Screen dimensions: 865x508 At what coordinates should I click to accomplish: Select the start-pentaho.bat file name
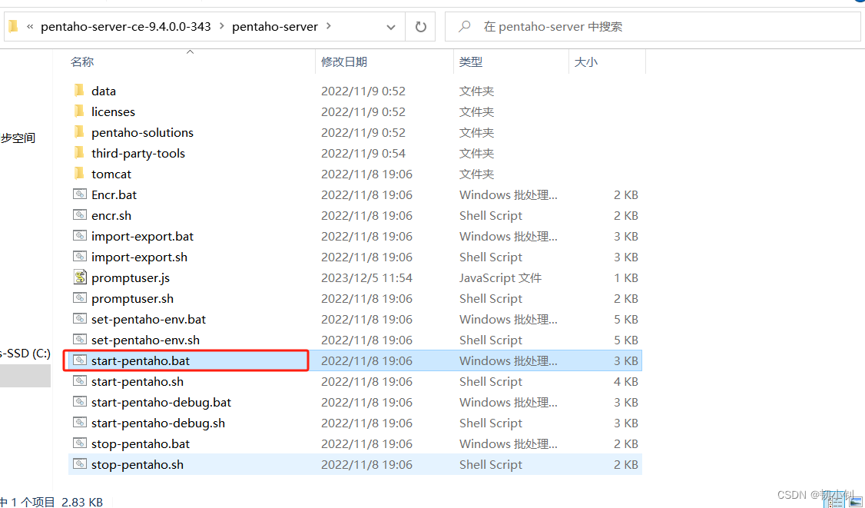140,361
